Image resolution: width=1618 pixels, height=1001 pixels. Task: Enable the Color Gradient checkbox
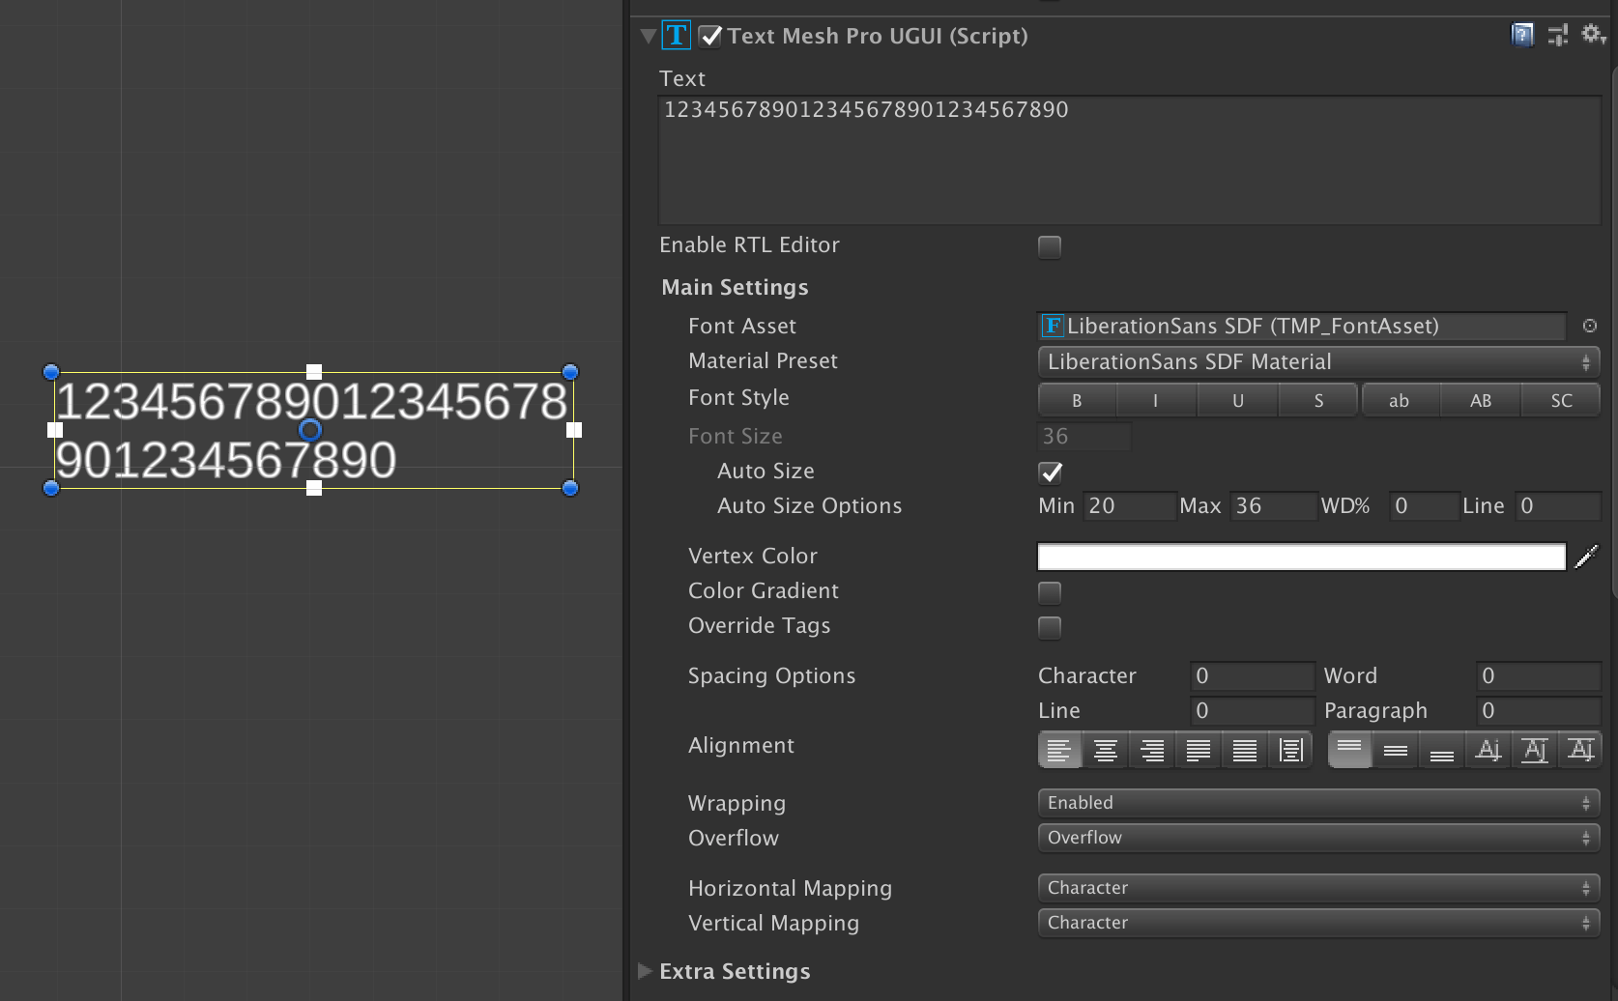click(x=1050, y=592)
